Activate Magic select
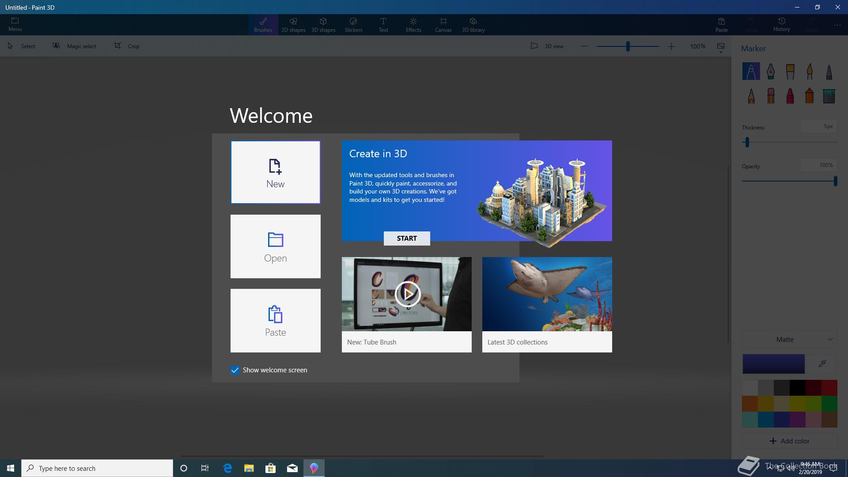Image resolution: width=848 pixels, height=477 pixels. click(75, 46)
